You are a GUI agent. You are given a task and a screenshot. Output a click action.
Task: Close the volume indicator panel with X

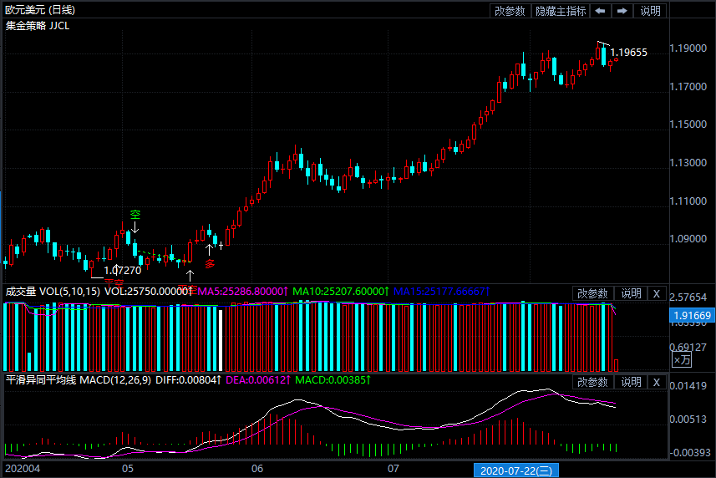pyautogui.click(x=657, y=293)
